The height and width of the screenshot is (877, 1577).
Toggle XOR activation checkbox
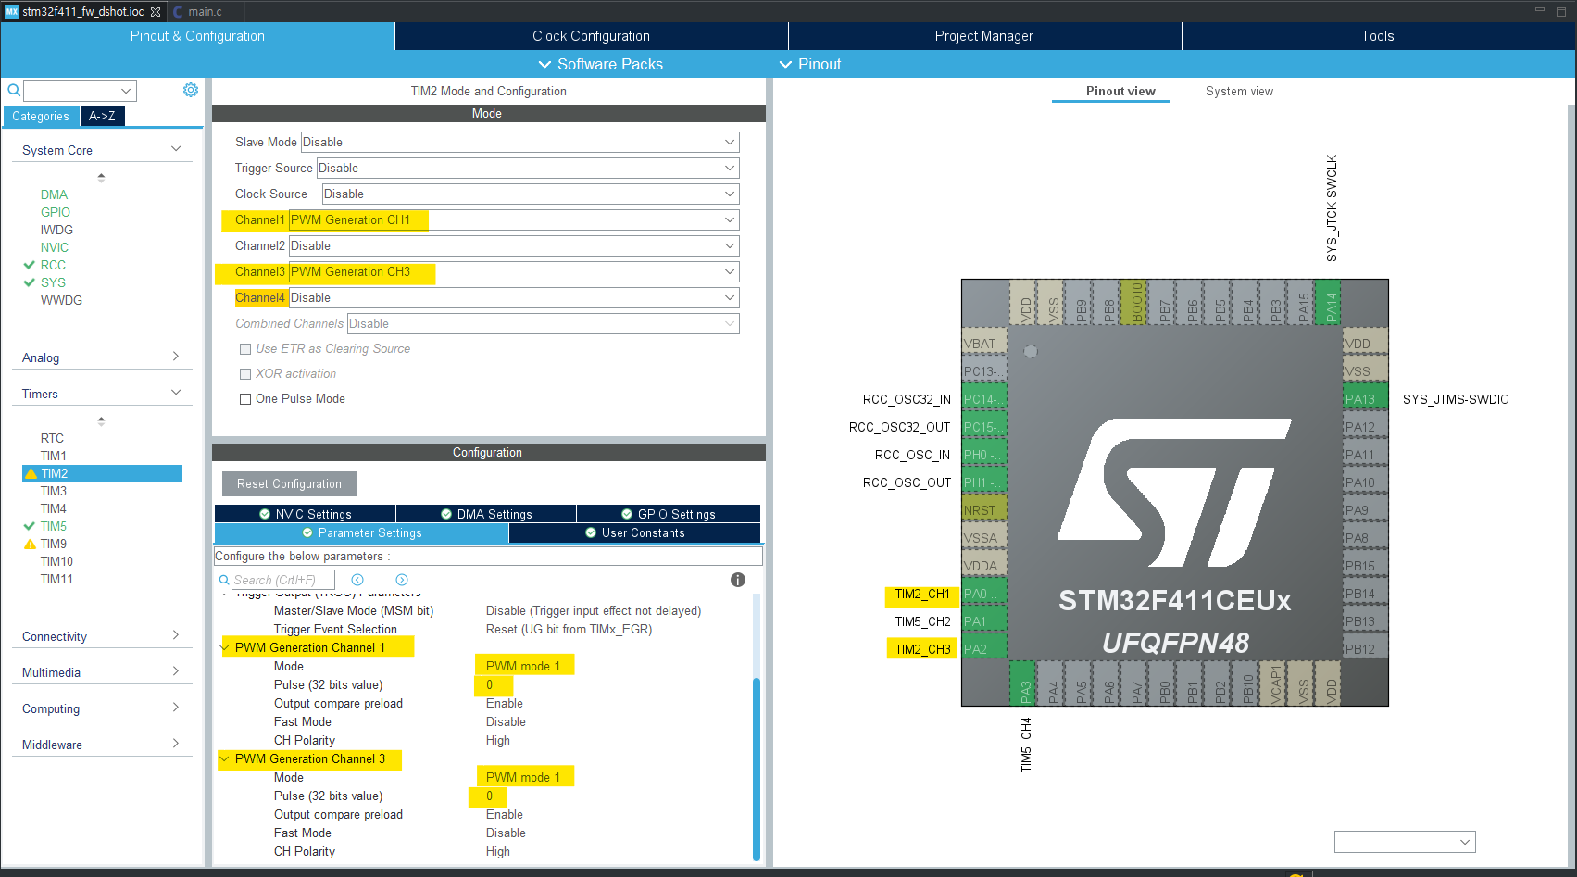(245, 374)
